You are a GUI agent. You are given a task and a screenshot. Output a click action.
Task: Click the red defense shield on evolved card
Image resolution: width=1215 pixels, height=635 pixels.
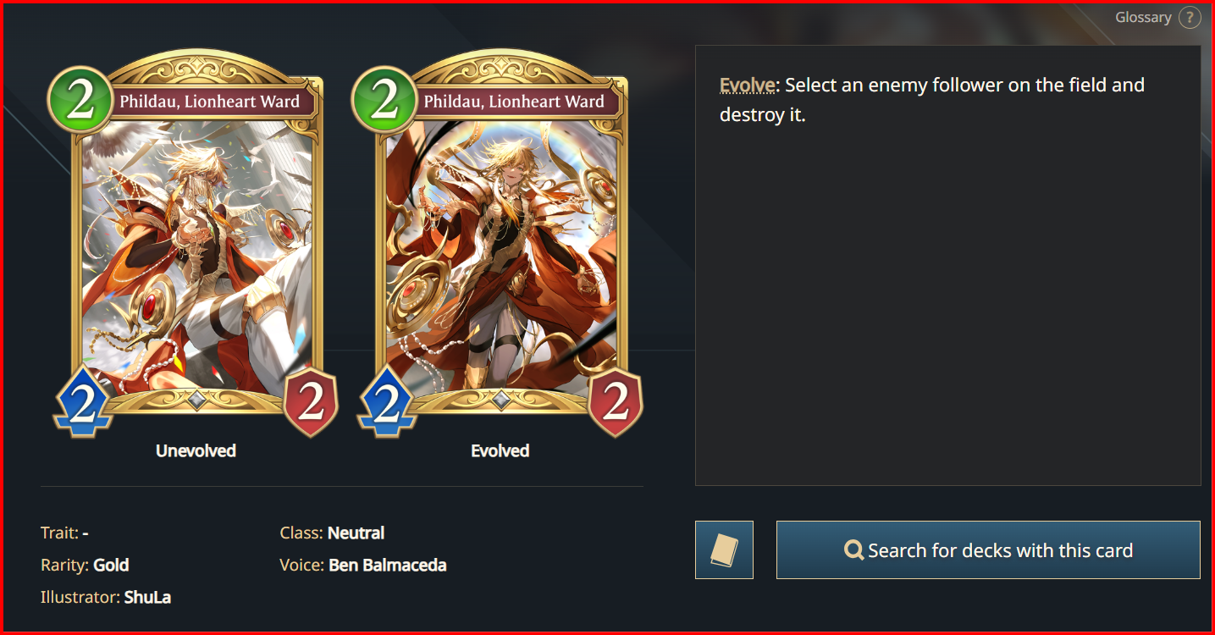point(616,403)
